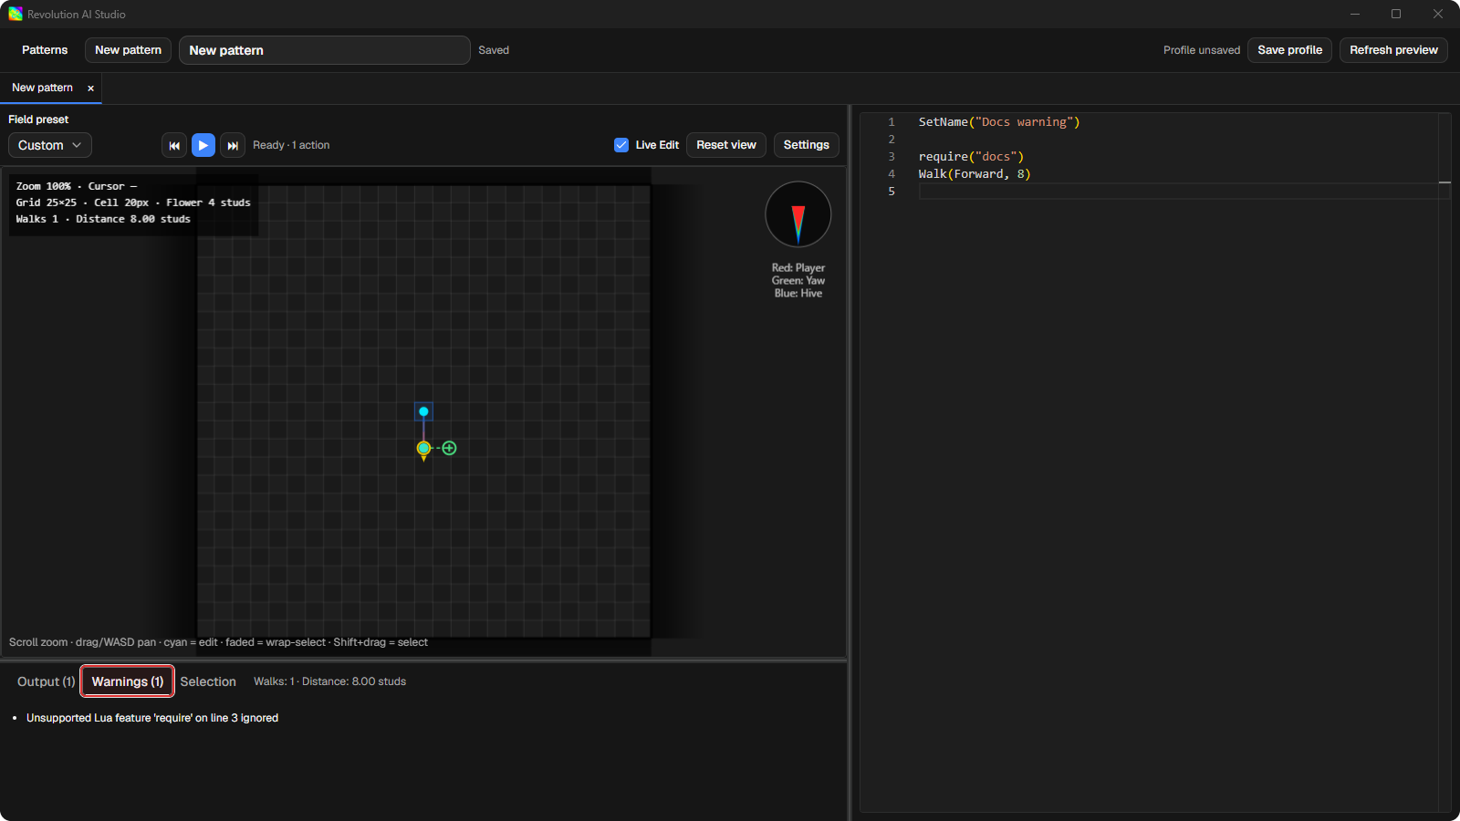Viewport: 1460px width, 821px height.
Task: Click the Save profile button
Action: tap(1289, 50)
